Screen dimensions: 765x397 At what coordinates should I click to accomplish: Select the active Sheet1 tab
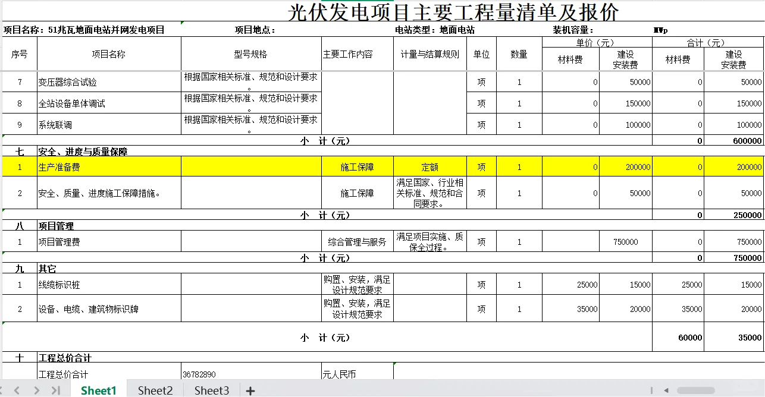click(x=98, y=390)
